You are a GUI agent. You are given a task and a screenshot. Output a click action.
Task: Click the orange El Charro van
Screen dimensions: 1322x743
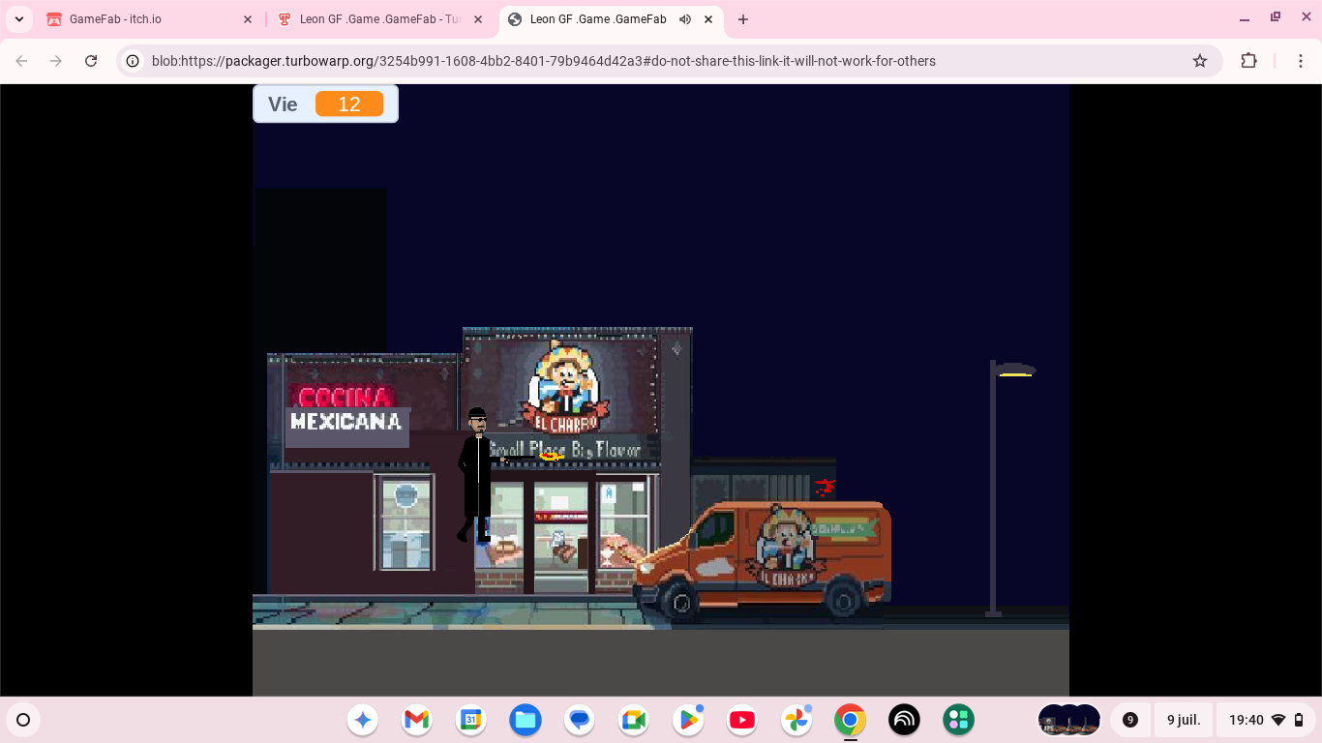(762, 558)
